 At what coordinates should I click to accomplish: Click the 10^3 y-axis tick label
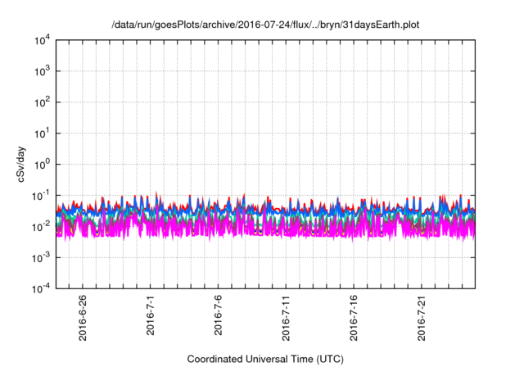[x=43, y=71]
